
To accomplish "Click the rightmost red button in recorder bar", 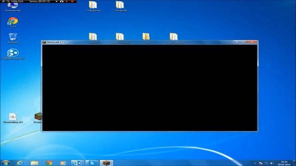I will 72,1.
